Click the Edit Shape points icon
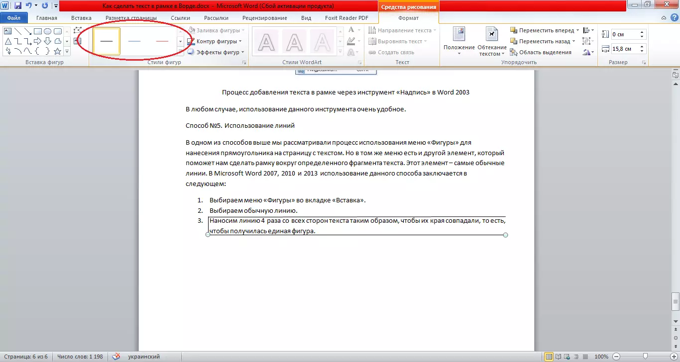Viewport: 680px width, 362px height. [x=77, y=31]
